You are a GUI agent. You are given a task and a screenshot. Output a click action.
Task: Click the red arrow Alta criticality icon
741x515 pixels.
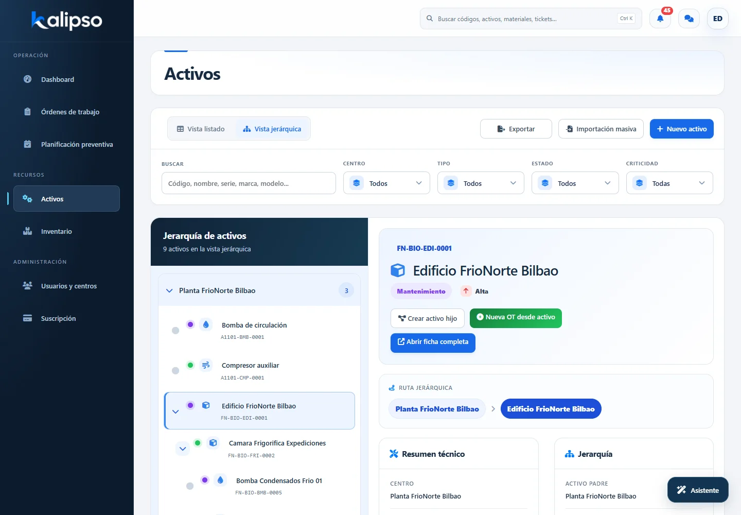pos(466,291)
